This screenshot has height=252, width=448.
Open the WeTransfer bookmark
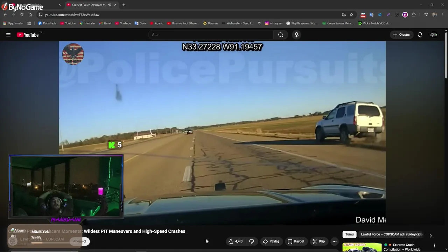[237, 23]
